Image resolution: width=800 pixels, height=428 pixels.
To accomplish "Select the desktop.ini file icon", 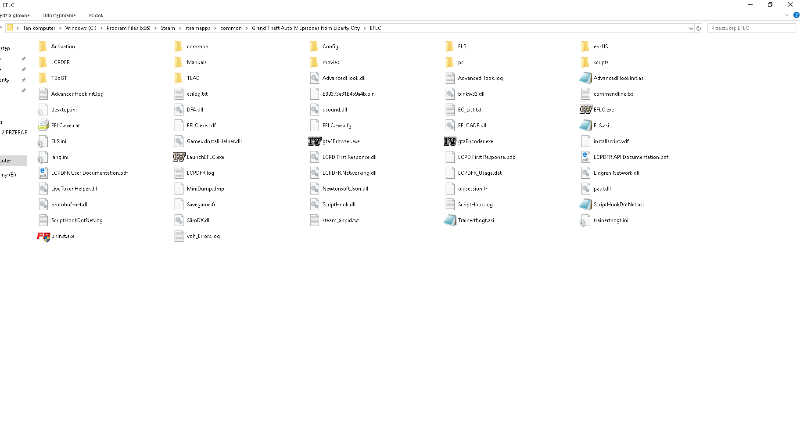I will click(x=43, y=110).
